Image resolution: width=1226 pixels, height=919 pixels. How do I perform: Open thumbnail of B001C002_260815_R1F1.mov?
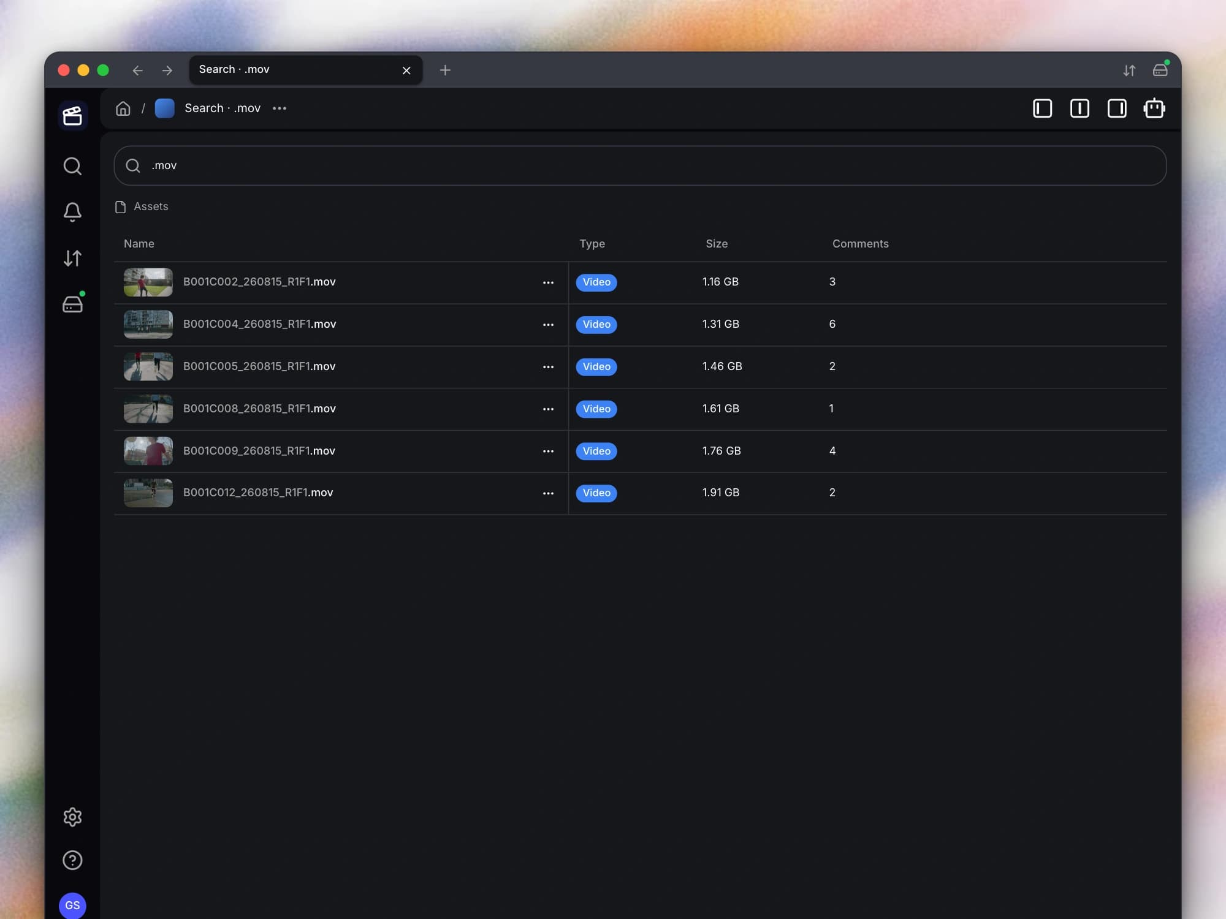tap(148, 282)
